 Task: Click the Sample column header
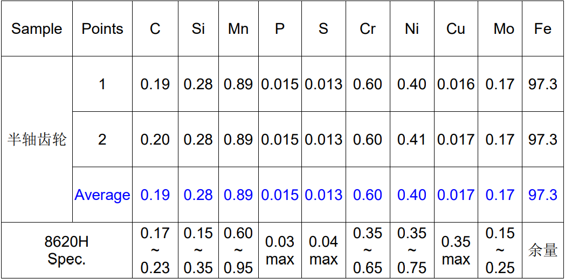(x=37, y=29)
